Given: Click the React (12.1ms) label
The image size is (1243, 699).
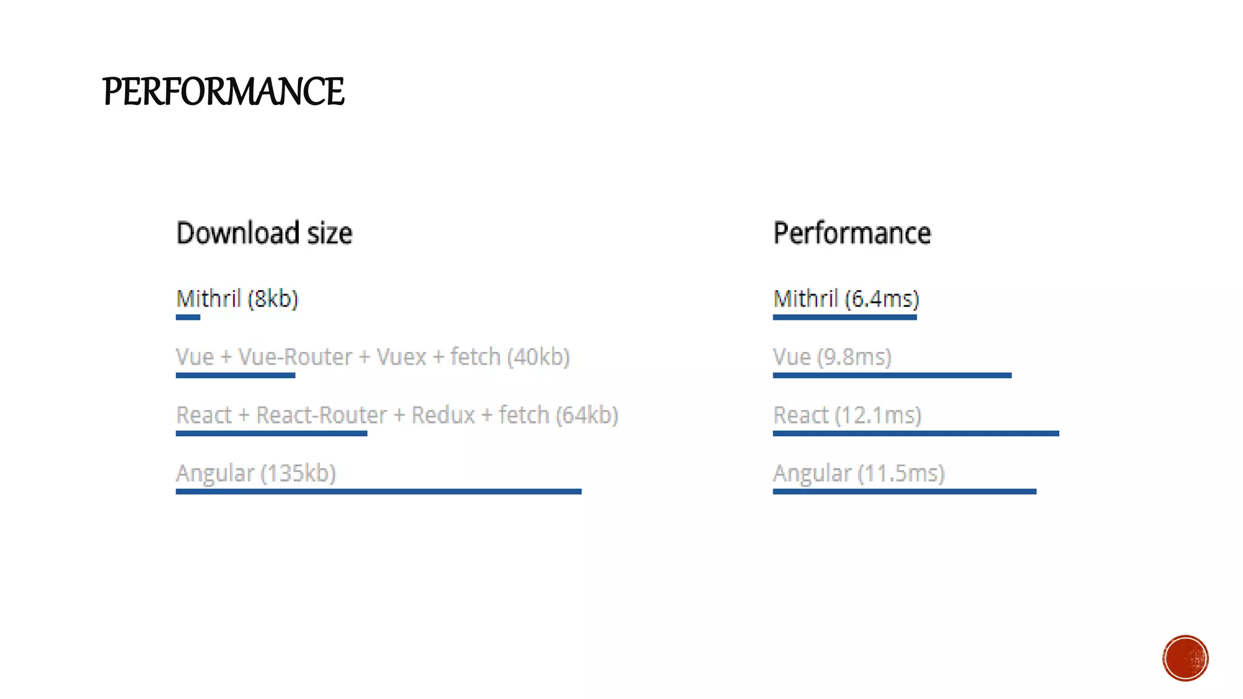Looking at the screenshot, I should [847, 415].
